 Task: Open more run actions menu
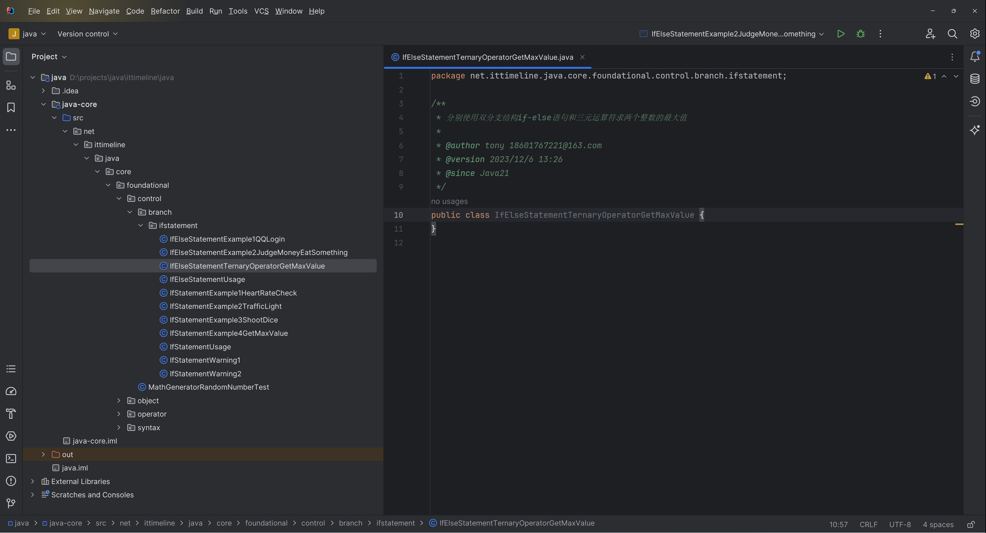point(880,34)
